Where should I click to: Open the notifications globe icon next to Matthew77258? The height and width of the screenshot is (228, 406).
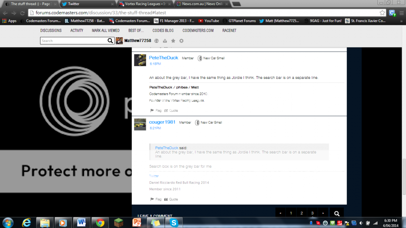coord(156,41)
